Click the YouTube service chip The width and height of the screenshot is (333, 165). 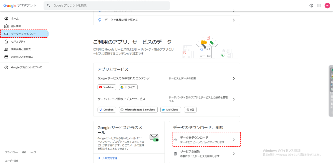107,87
